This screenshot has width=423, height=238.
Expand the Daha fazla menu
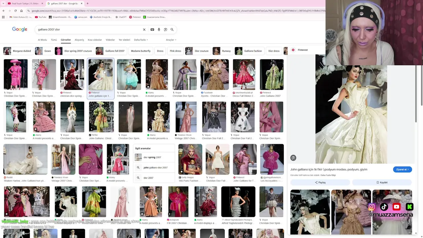point(141,40)
